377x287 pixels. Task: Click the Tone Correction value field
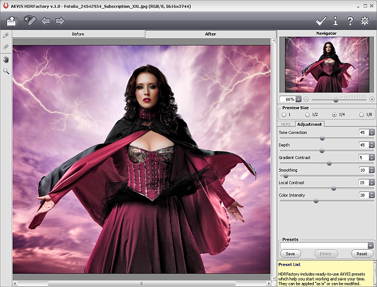(x=364, y=132)
